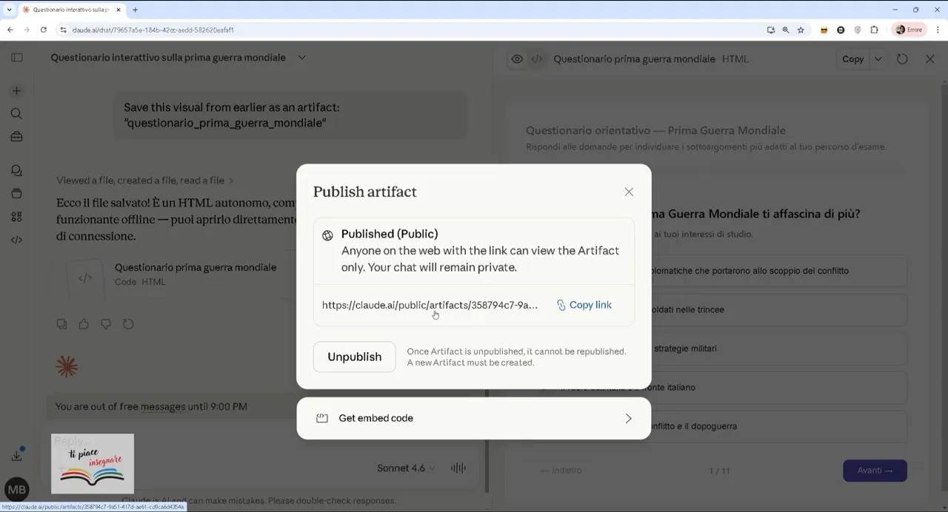Expand chat title dropdown chevron
This screenshot has width=948, height=512.
click(301, 58)
